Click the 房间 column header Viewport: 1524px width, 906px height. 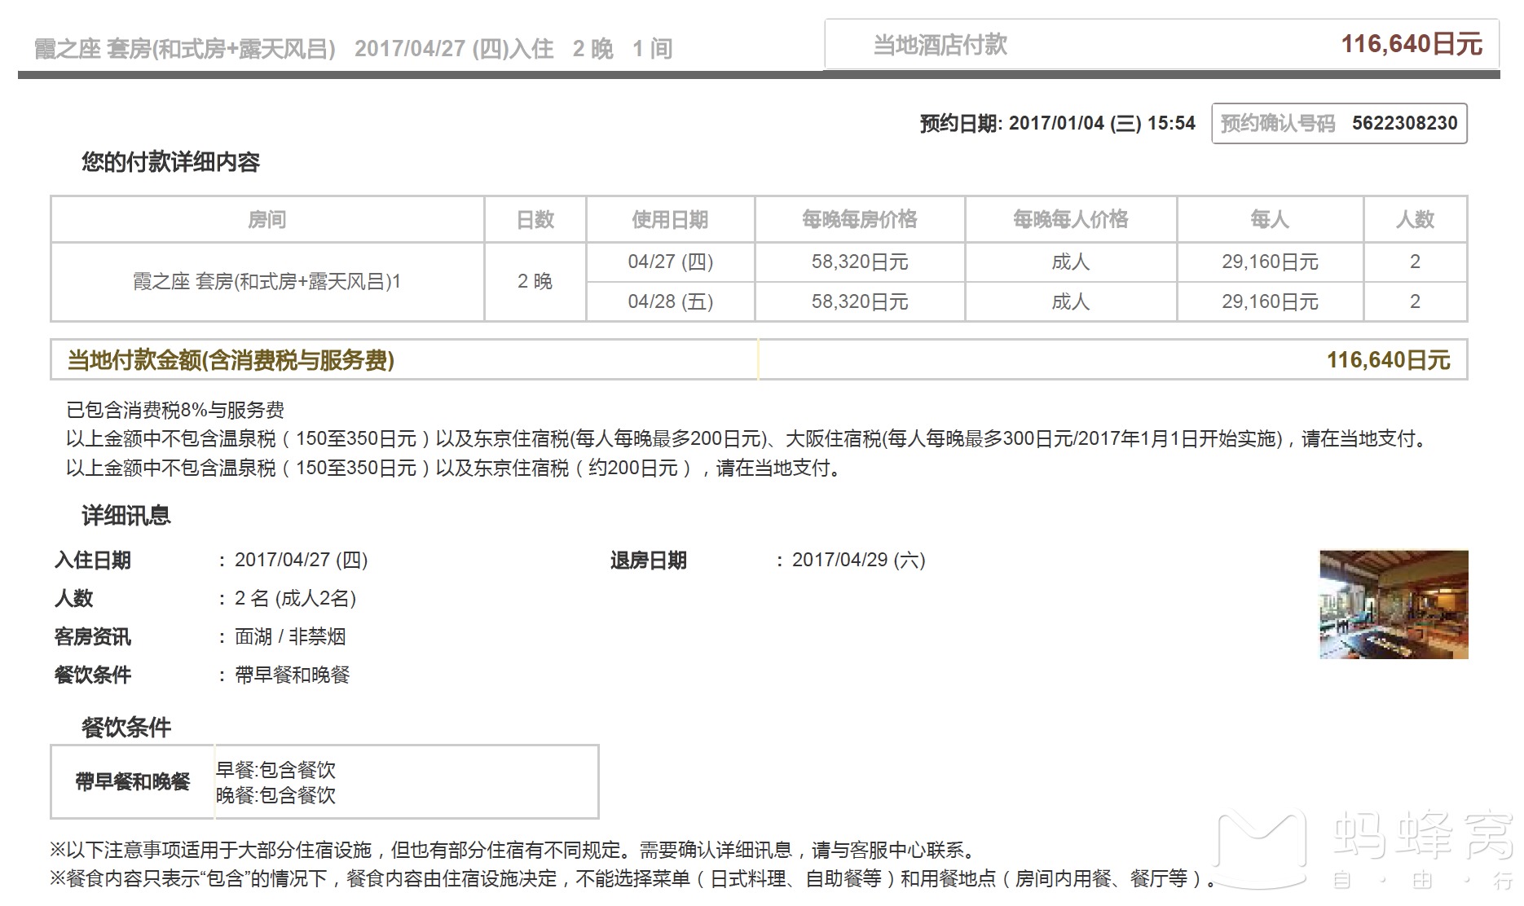[x=267, y=219]
